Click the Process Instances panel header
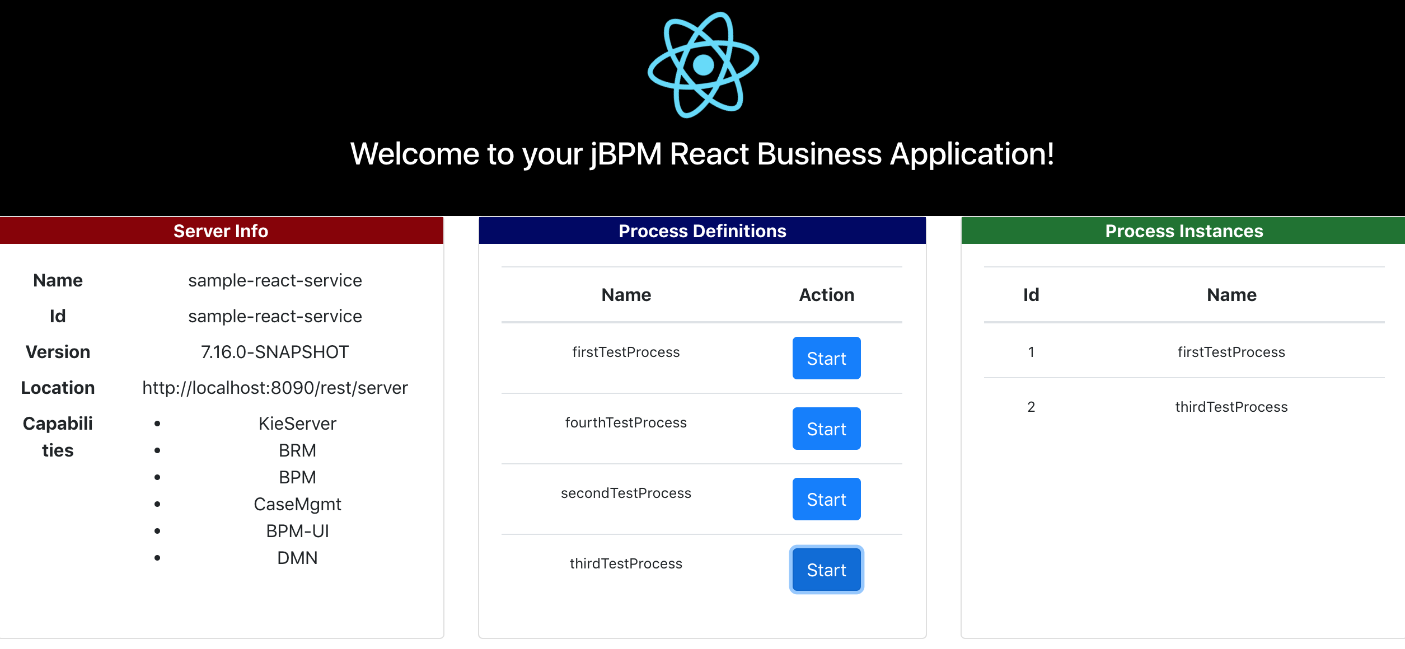The width and height of the screenshot is (1405, 649). (1183, 231)
